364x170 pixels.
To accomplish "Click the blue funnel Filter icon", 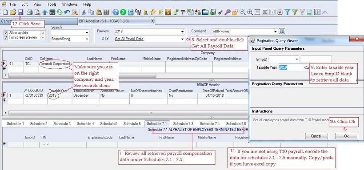I will click(288, 12).
